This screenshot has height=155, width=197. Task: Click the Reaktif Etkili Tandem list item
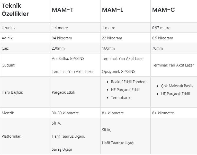pos(129,82)
